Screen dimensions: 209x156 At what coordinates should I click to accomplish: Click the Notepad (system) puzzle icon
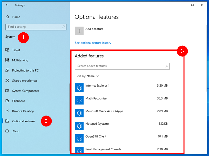[x=79, y=126]
